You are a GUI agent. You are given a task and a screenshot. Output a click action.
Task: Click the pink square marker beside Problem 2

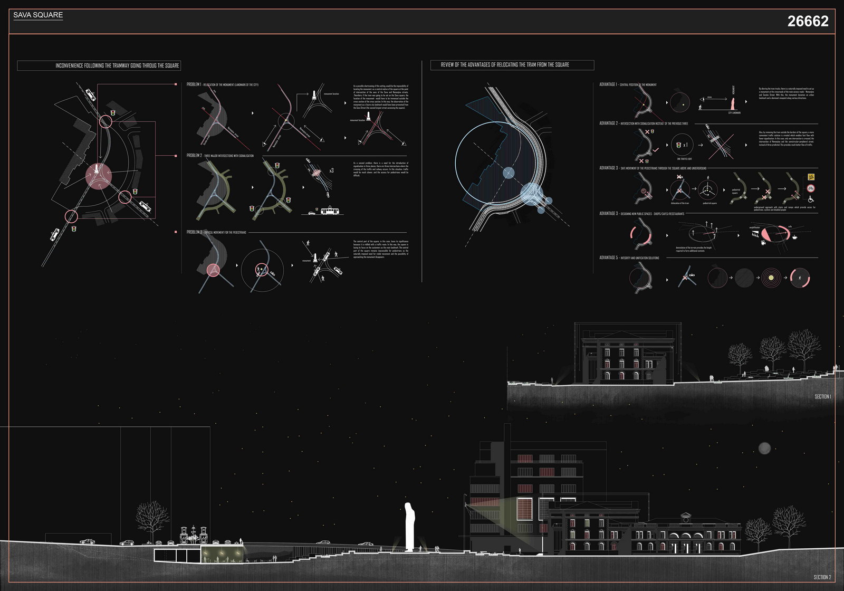[x=175, y=156]
